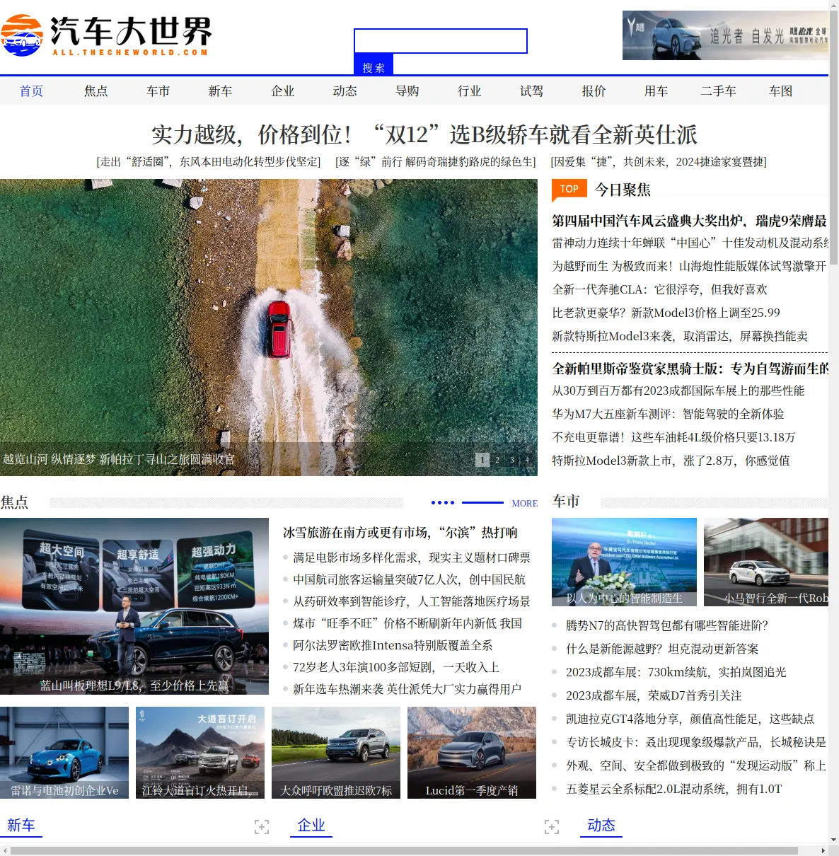Open the 新车 section heading link
The width and height of the screenshot is (839, 856).
coord(21,826)
